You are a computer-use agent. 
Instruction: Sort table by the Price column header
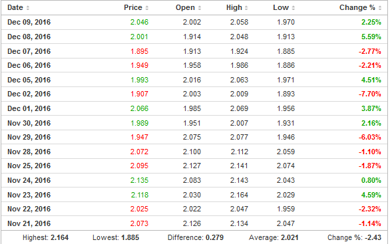tap(133, 8)
